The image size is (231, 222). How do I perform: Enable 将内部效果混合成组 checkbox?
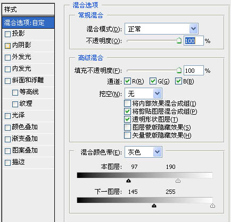(127, 103)
